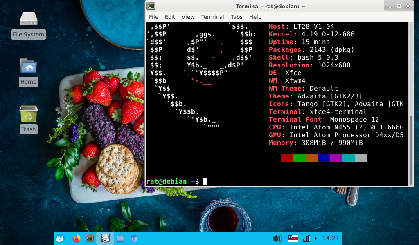Expand hidden tray icons using the panel arrow
This screenshot has width=419, height=245.
[x=316, y=238]
